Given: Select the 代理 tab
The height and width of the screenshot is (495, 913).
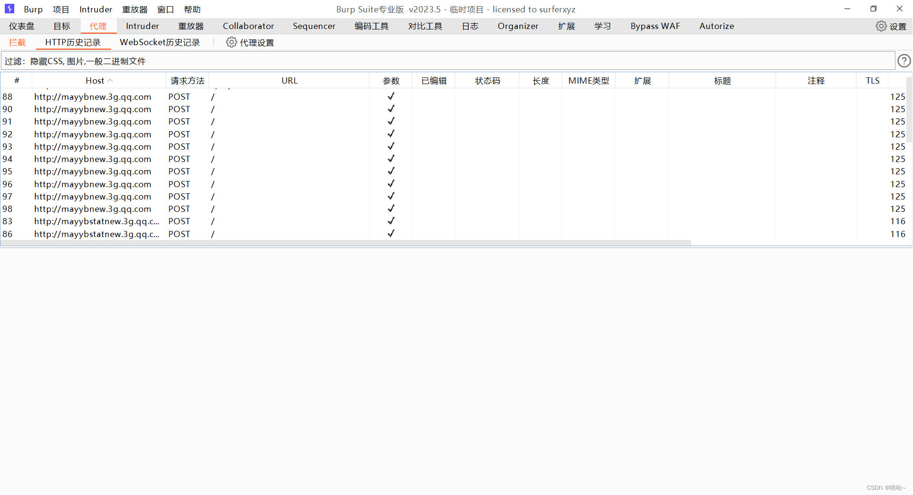Looking at the screenshot, I should (98, 26).
